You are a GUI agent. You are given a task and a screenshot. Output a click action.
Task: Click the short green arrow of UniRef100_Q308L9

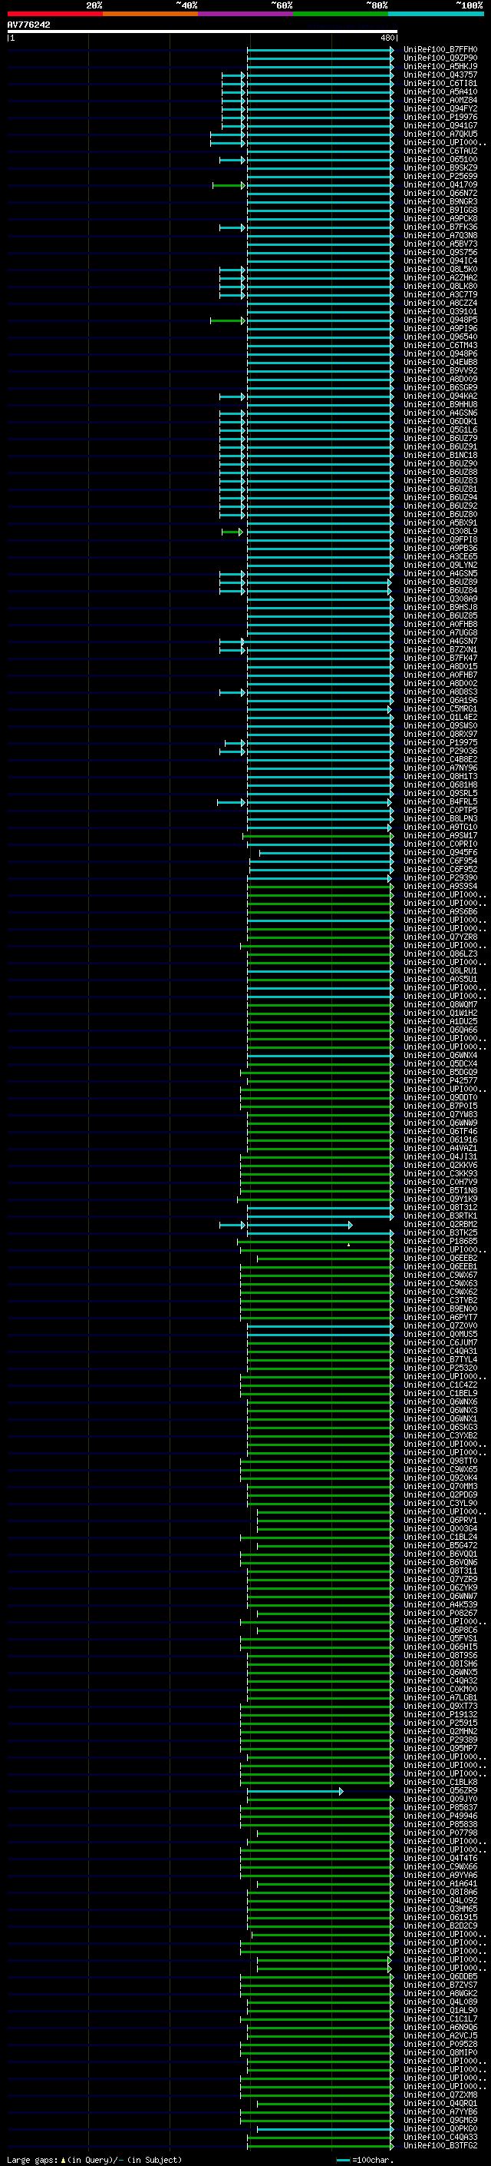tap(232, 532)
